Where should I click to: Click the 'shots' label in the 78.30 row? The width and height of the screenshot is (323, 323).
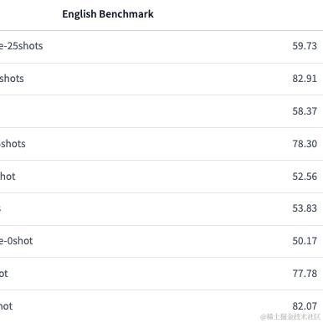click(x=13, y=144)
